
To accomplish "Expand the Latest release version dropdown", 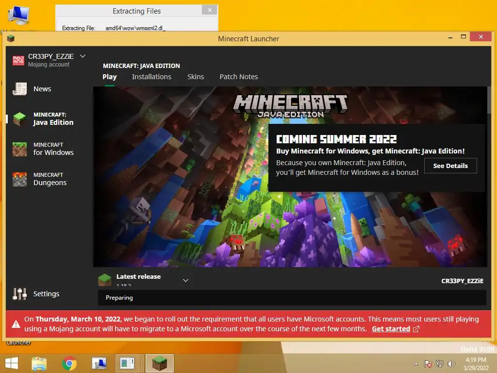I will [x=186, y=280].
